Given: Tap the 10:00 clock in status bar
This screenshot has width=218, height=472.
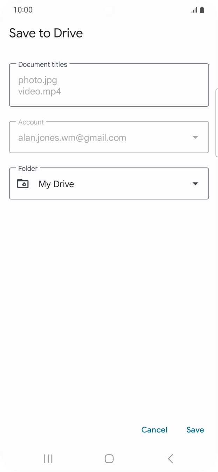Looking at the screenshot, I should coord(23,10).
